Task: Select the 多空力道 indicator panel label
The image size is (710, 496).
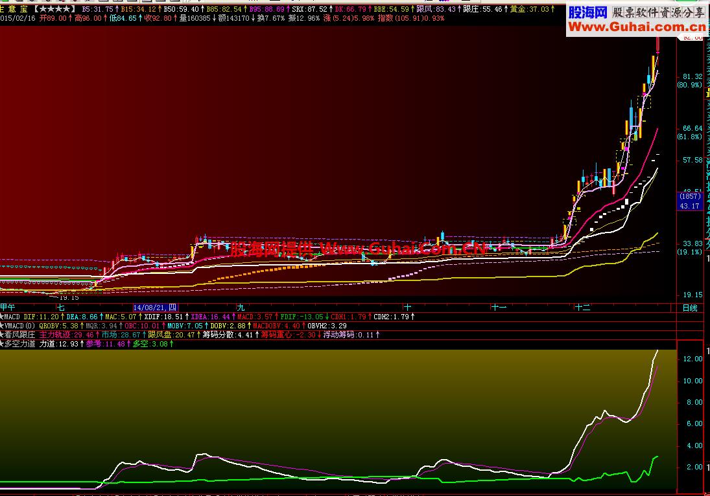Action: point(21,344)
